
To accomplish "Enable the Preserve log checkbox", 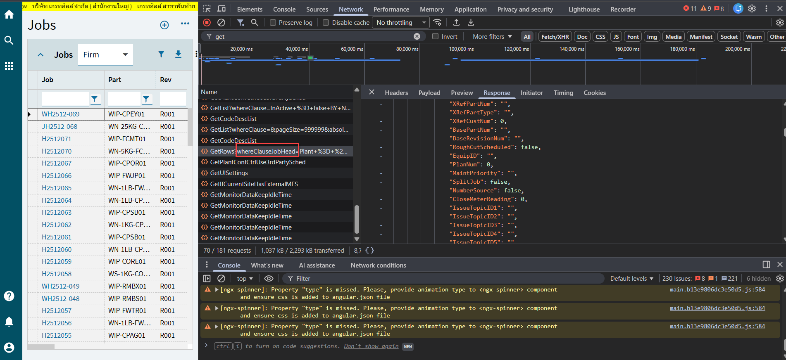I will click(273, 23).
